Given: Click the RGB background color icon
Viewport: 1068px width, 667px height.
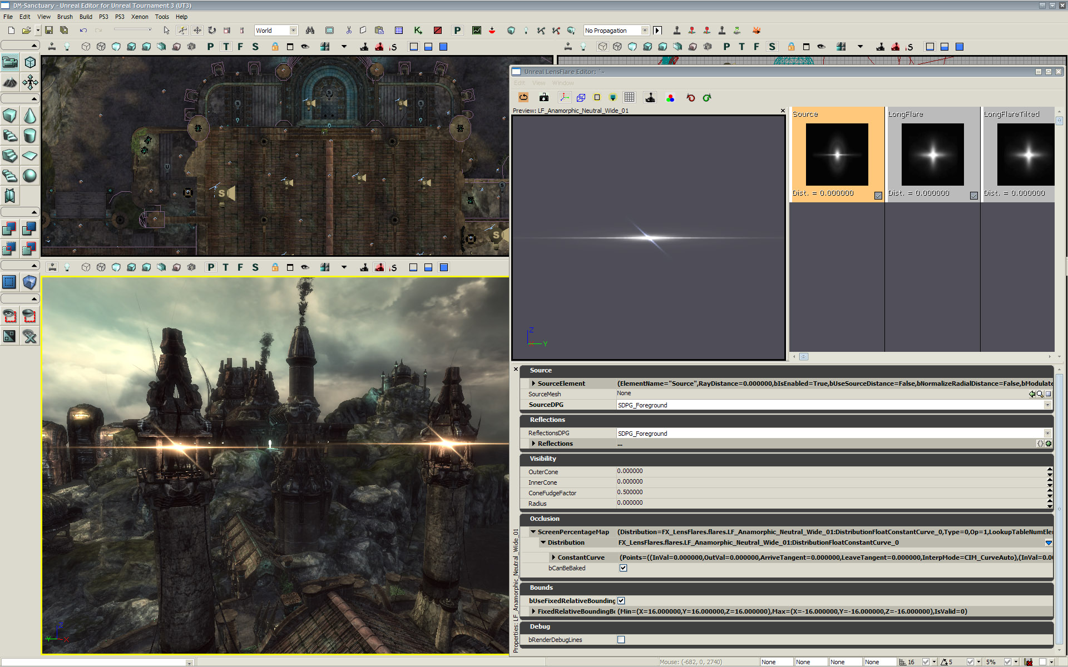Looking at the screenshot, I should click(670, 98).
